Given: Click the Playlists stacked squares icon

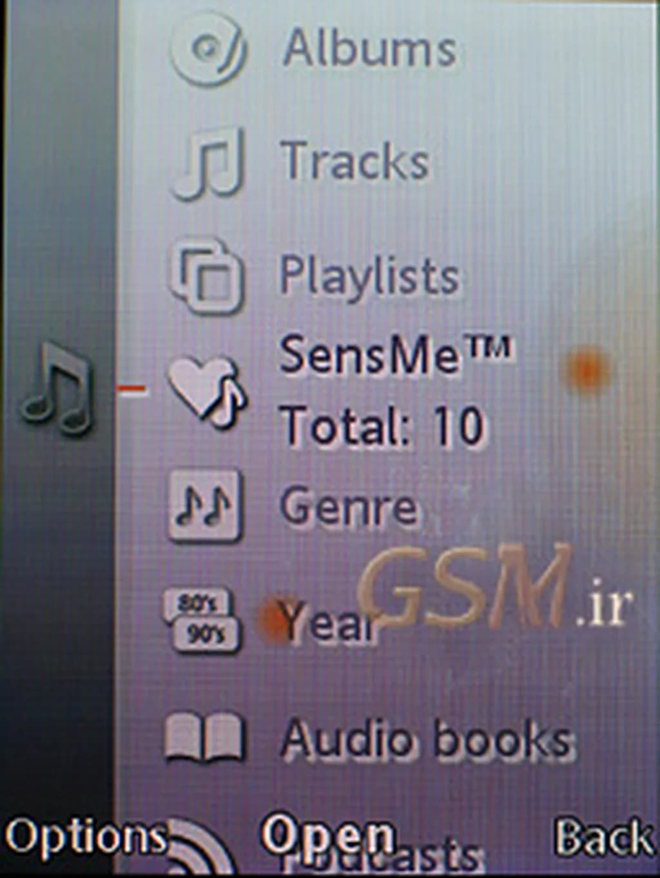Looking at the screenshot, I should (x=206, y=277).
